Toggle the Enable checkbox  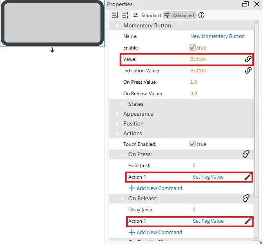(x=192, y=48)
